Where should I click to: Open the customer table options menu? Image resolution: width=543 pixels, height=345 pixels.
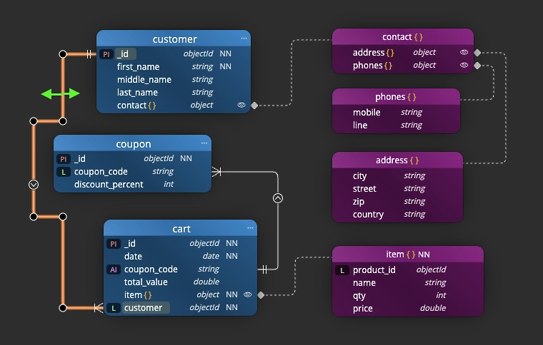coord(244,38)
